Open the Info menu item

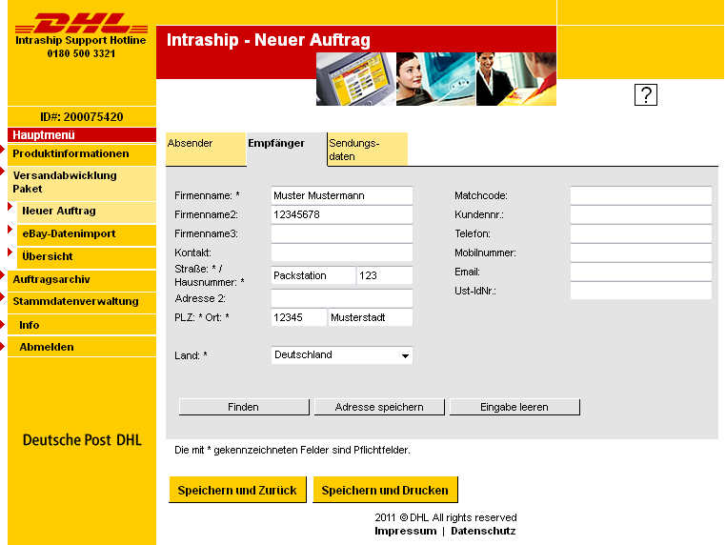[82, 325]
